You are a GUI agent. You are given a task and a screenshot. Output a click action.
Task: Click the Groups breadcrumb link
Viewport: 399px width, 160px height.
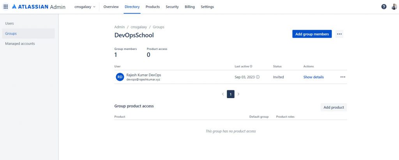coord(158,27)
